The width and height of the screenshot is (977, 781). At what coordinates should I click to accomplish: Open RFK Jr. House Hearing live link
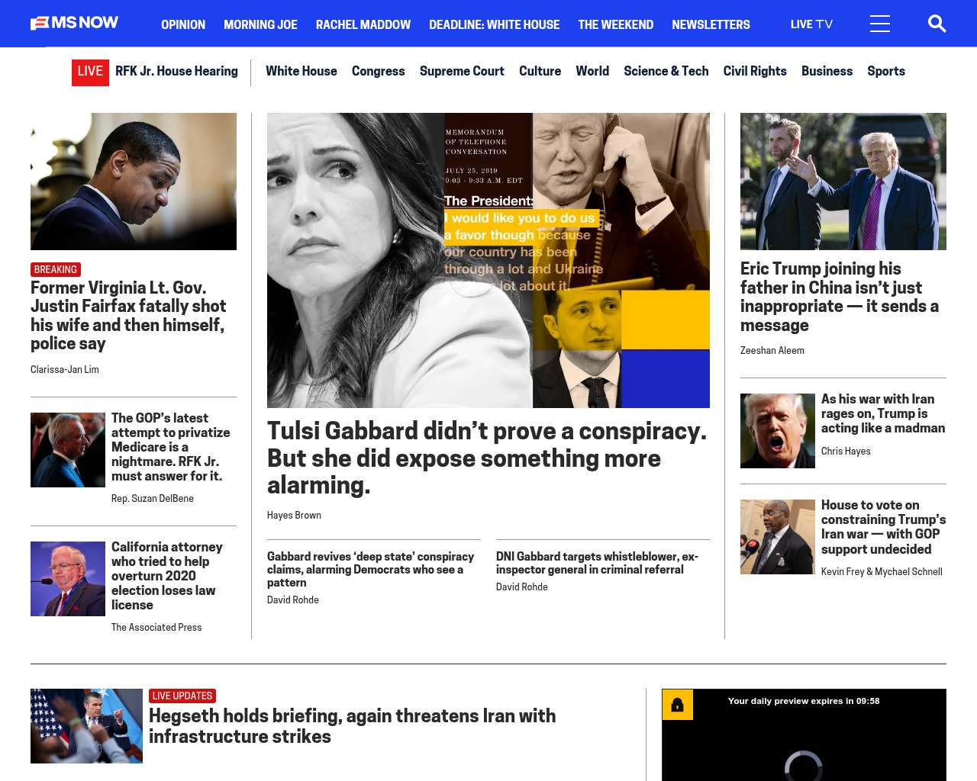click(176, 71)
